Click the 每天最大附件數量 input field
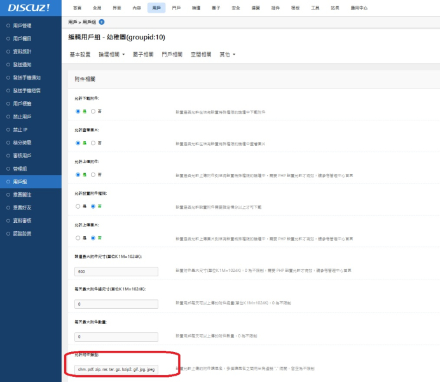 [x=116, y=336]
